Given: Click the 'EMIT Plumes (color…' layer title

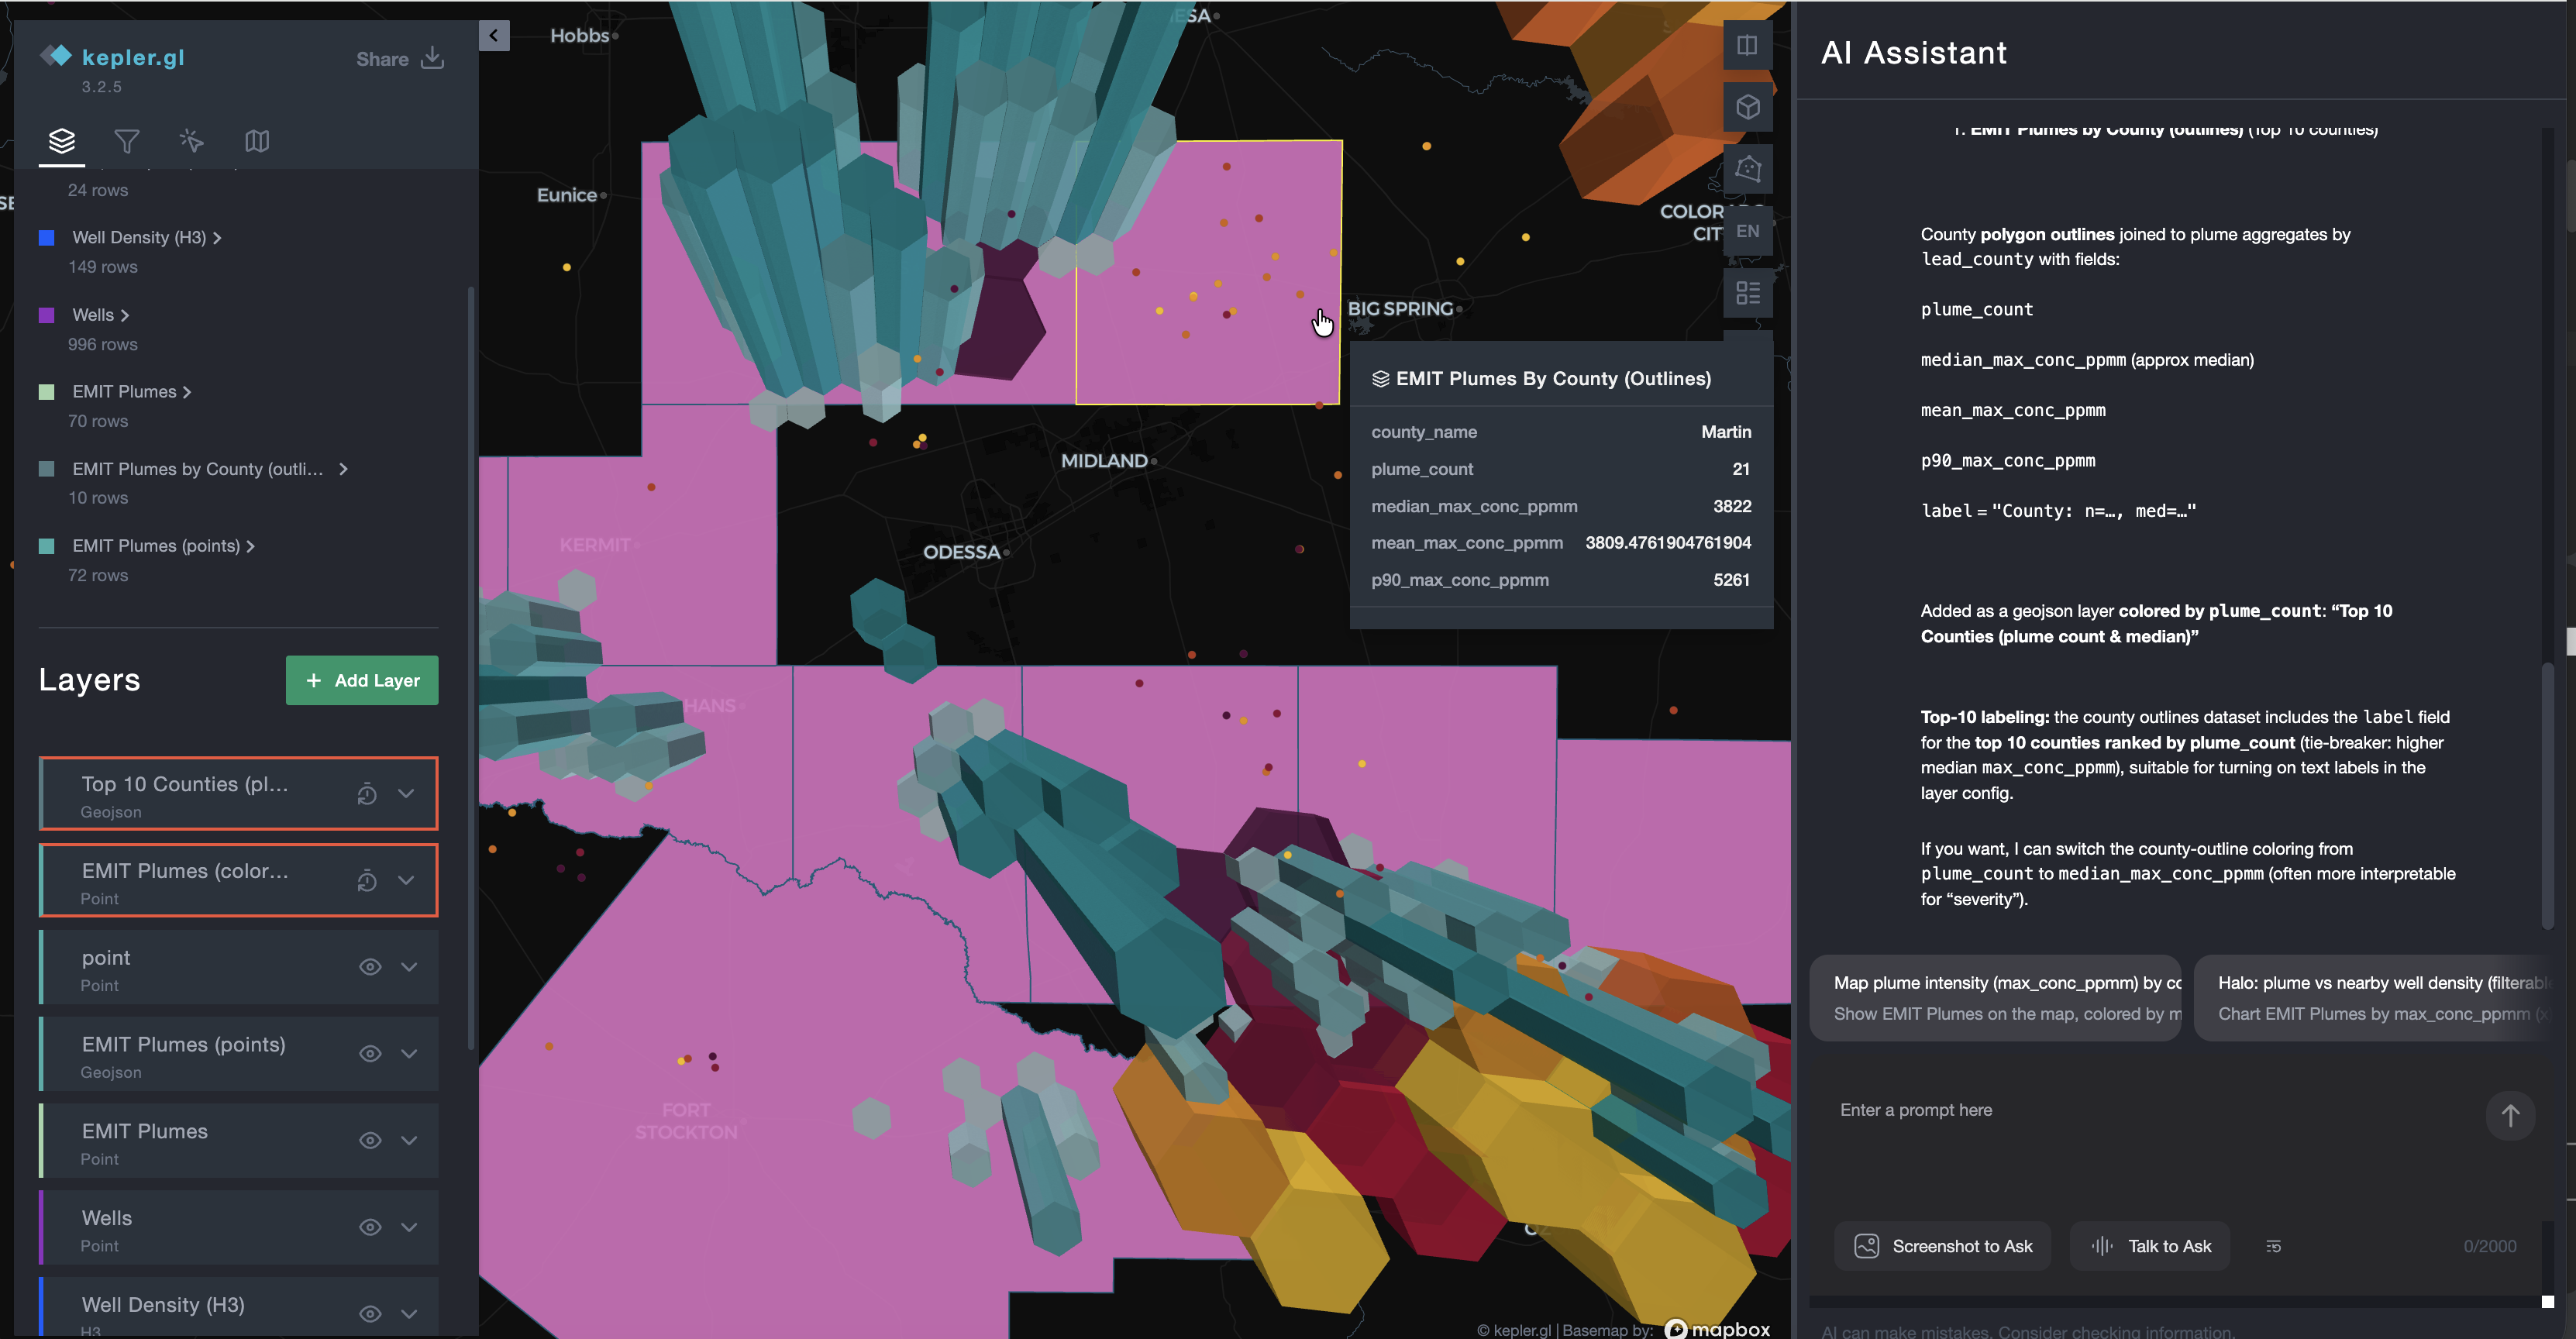Looking at the screenshot, I should (x=184, y=872).
